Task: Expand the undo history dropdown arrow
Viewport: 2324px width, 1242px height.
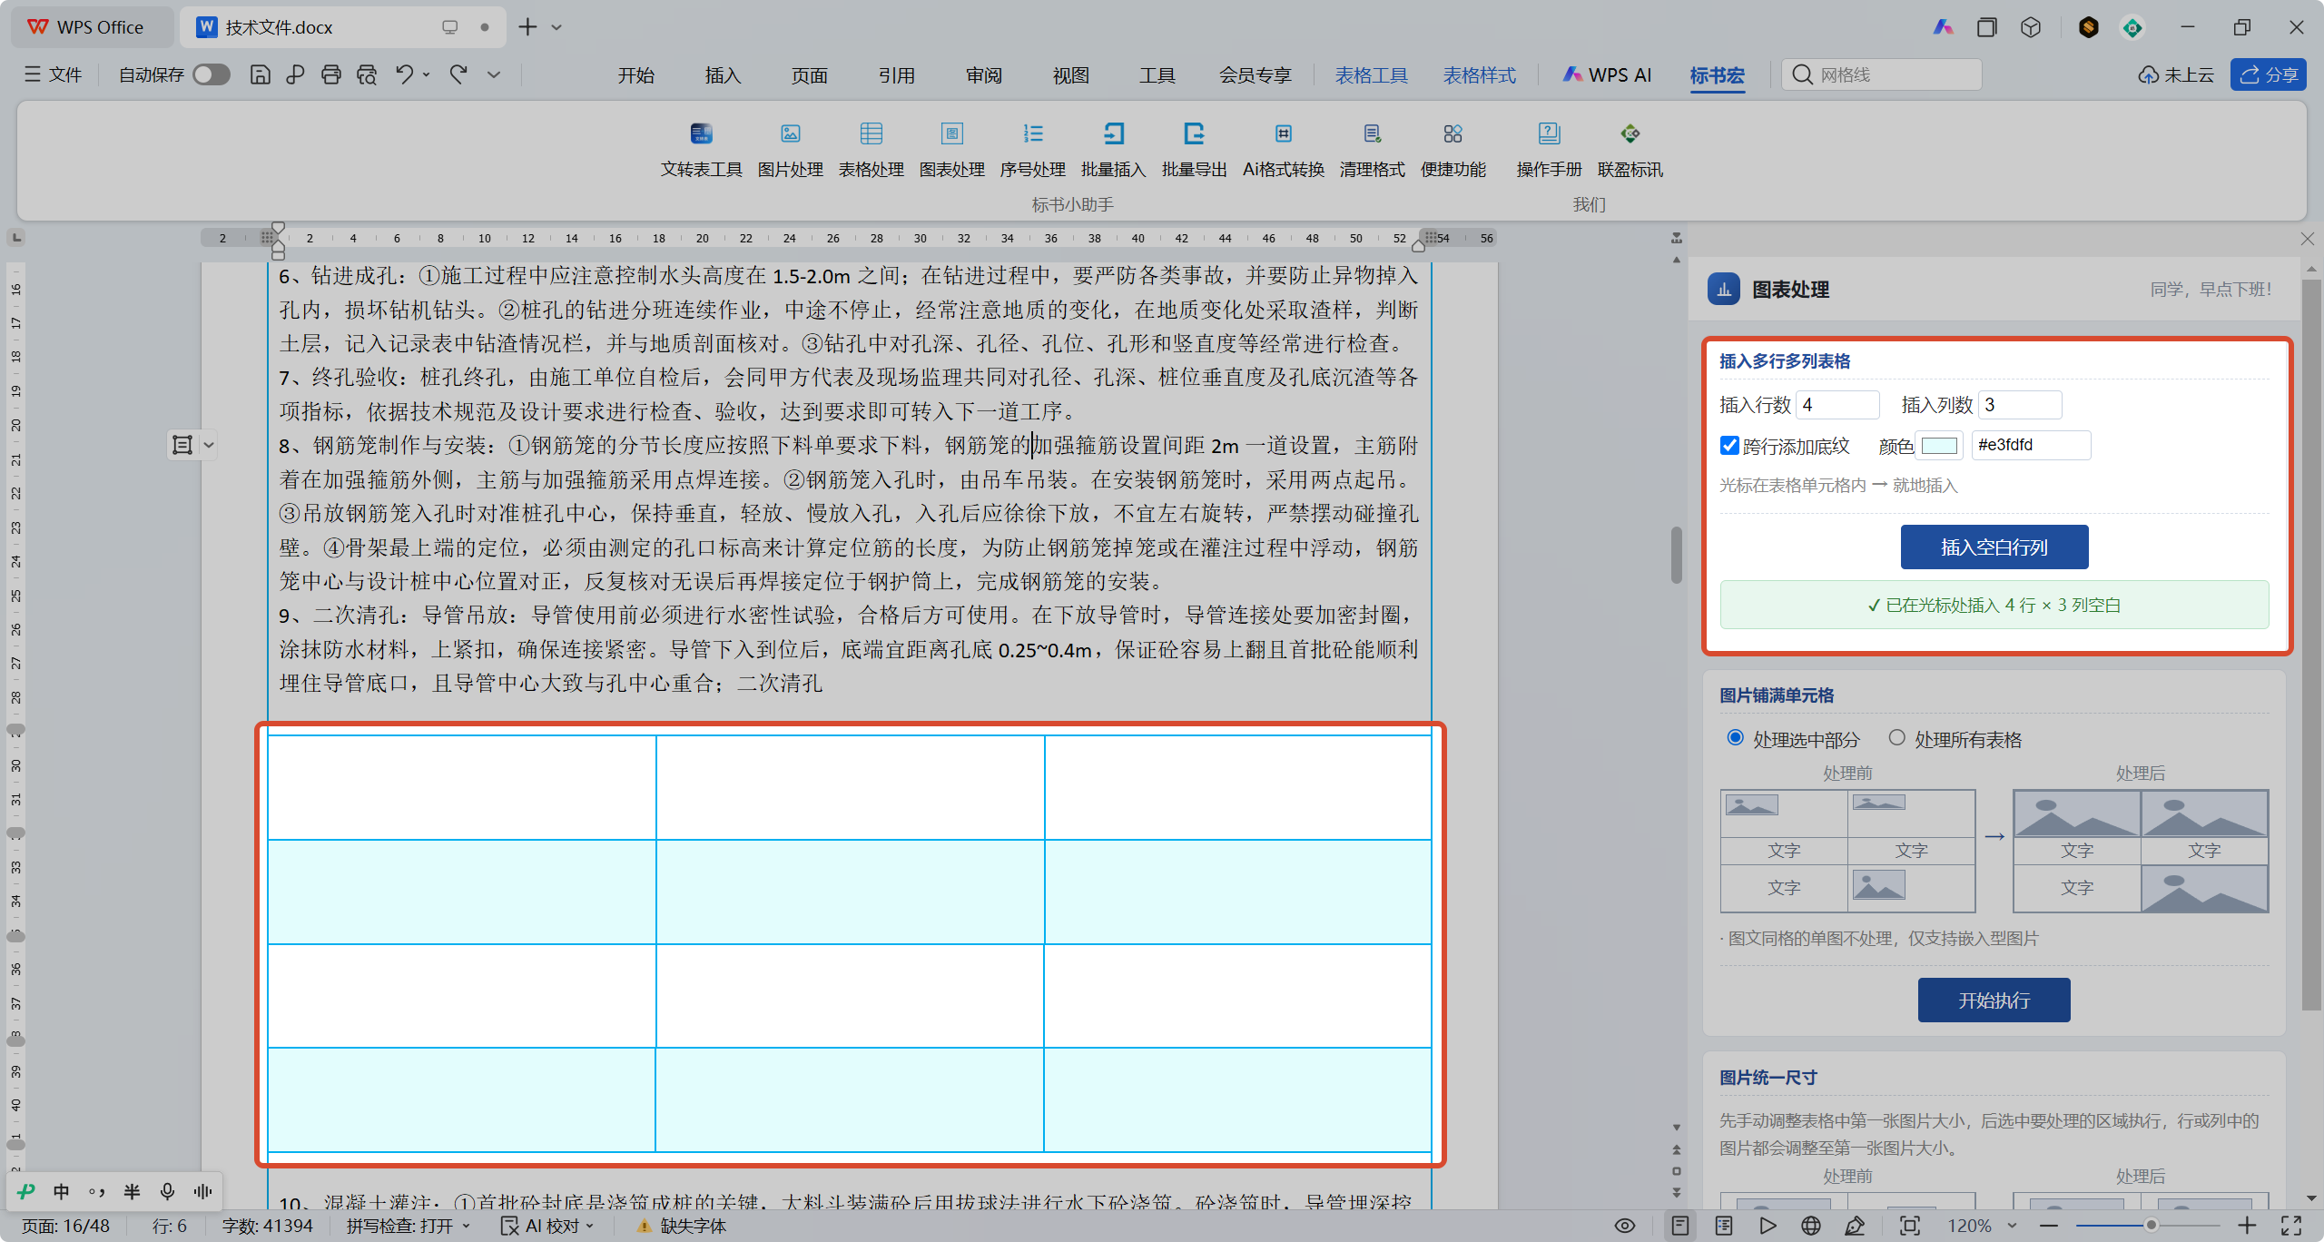Action: coord(426,74)
